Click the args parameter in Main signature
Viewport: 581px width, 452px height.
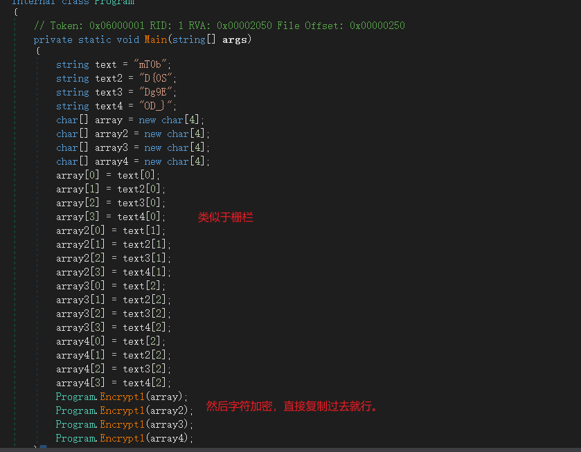pyautogui.click(x=234, y=39)
